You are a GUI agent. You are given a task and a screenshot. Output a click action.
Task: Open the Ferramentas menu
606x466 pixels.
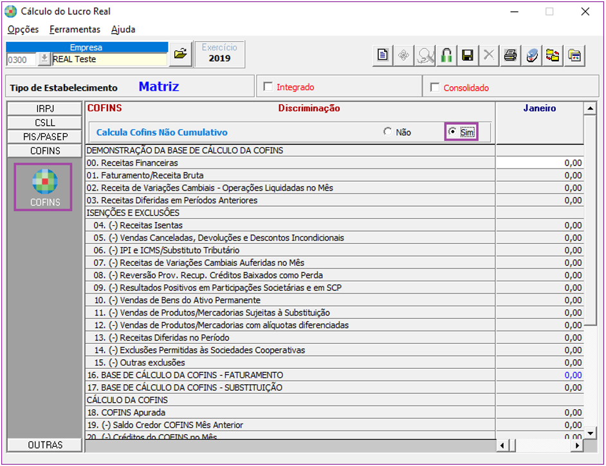coord(75,30)
